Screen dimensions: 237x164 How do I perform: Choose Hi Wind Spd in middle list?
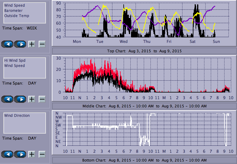[15, 61]
